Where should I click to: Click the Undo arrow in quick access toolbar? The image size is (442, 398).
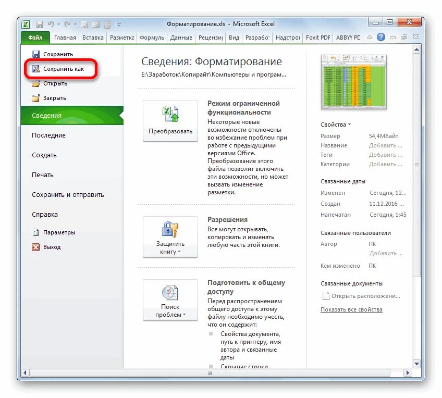[x=51, y=24]
